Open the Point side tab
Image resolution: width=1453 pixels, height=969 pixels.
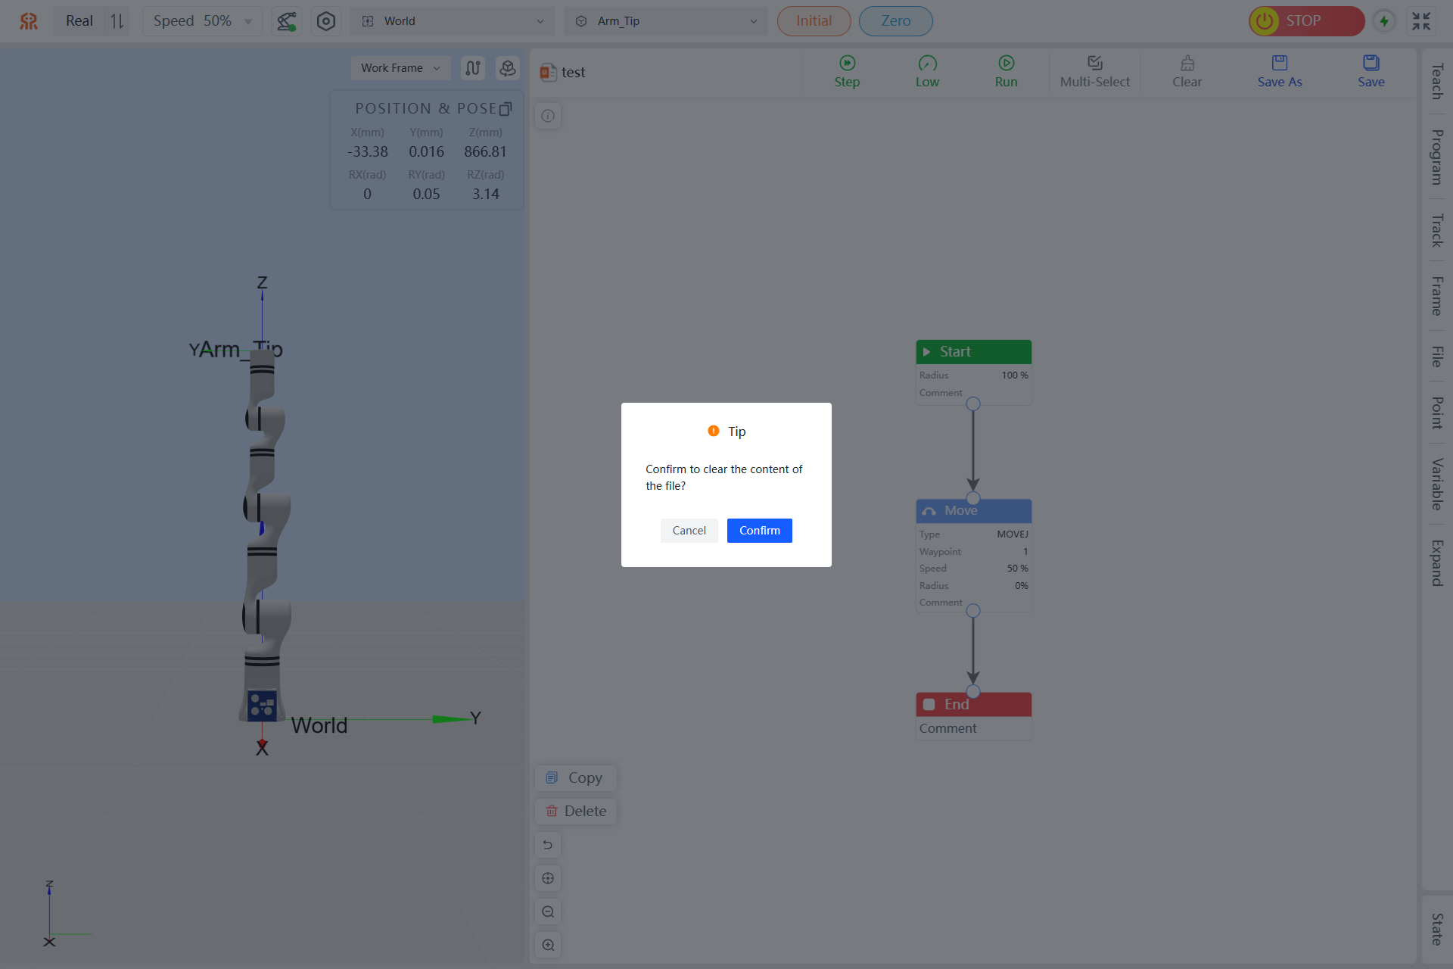pyautogui.click(x=1436, y=413)
